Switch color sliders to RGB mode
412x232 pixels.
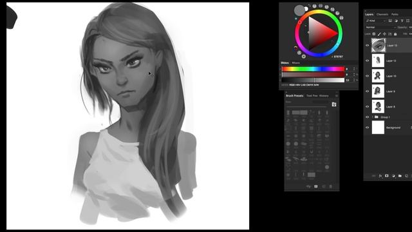click(292, 85)
